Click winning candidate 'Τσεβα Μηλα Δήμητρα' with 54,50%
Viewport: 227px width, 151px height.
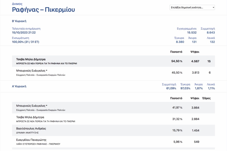(x=31, y=59)
